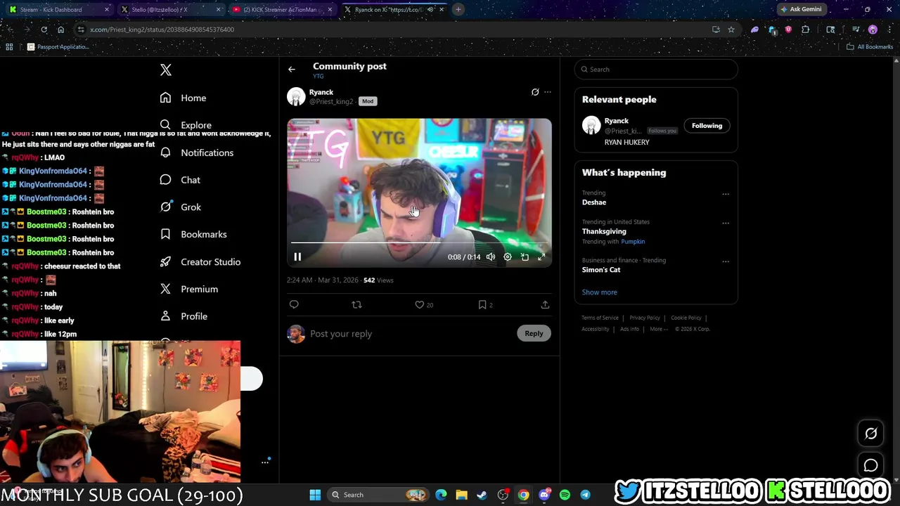Open the Cookie Policy link
The height and width of the screenshot is (506, 900).
[x=686, y=318]
